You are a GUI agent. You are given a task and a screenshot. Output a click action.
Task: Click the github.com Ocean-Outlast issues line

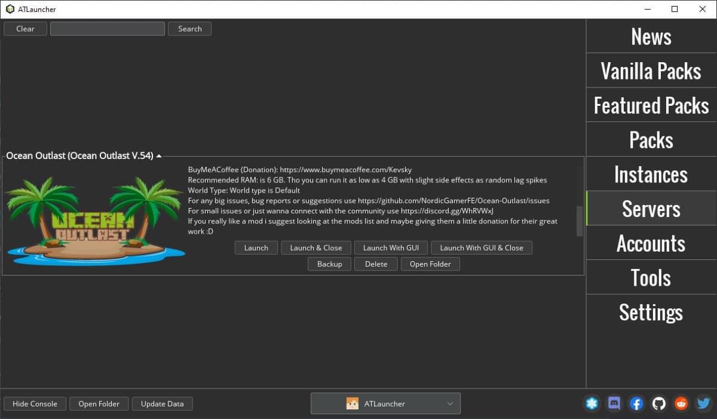pyautogui.click(x=369, y=200)
